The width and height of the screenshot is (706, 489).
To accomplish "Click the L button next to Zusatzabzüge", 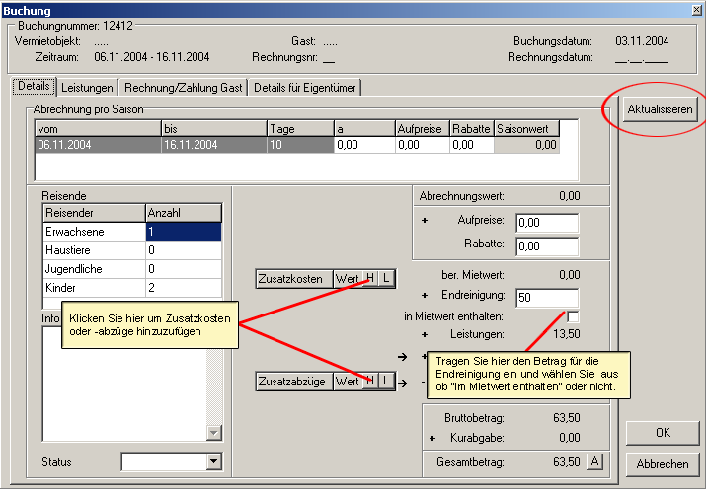I will tap(386, 381).
